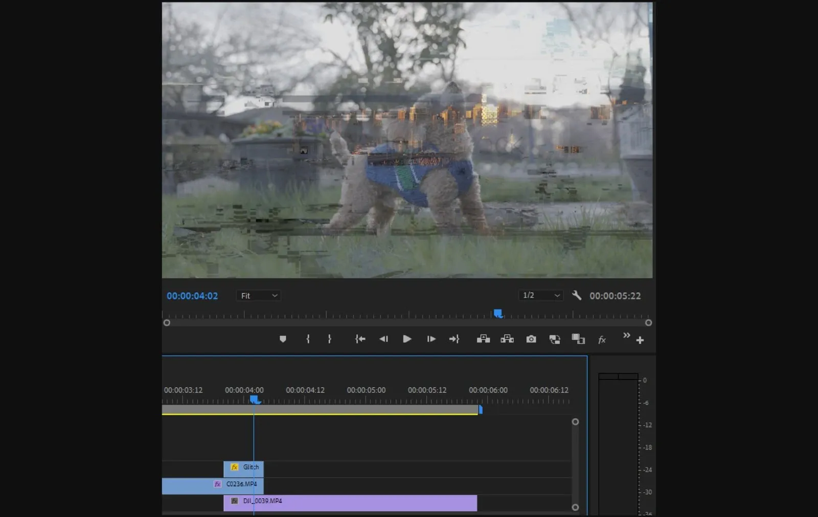Click the Extract icon in monitor controls
Viewport: 818px width, 517px height.
[507, 339]
